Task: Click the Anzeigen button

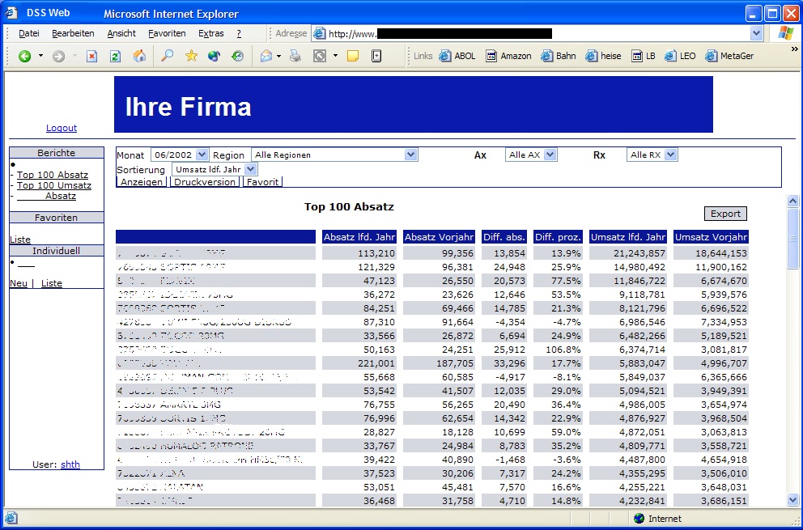Action: coord(142,182)
